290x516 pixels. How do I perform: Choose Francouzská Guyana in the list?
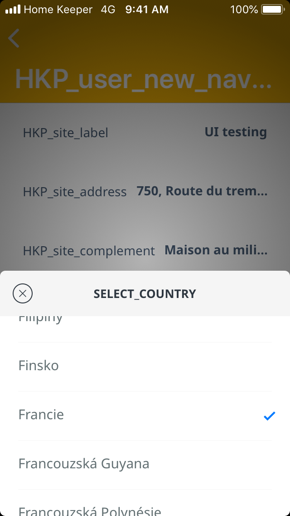pos(84,464)
